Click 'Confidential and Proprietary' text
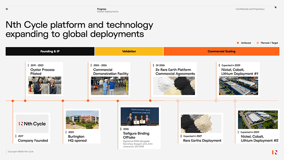This screenshot has height=160, width=284. (250, 9)
